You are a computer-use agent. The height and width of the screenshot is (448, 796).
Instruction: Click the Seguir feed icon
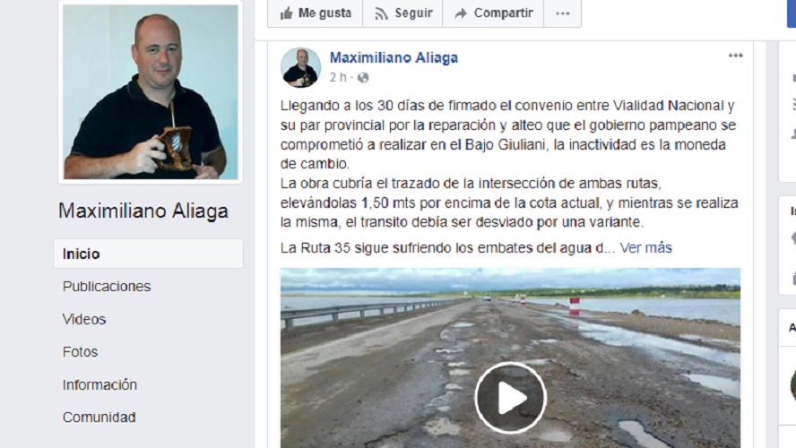pyautogui.click(x=381, y=13)
